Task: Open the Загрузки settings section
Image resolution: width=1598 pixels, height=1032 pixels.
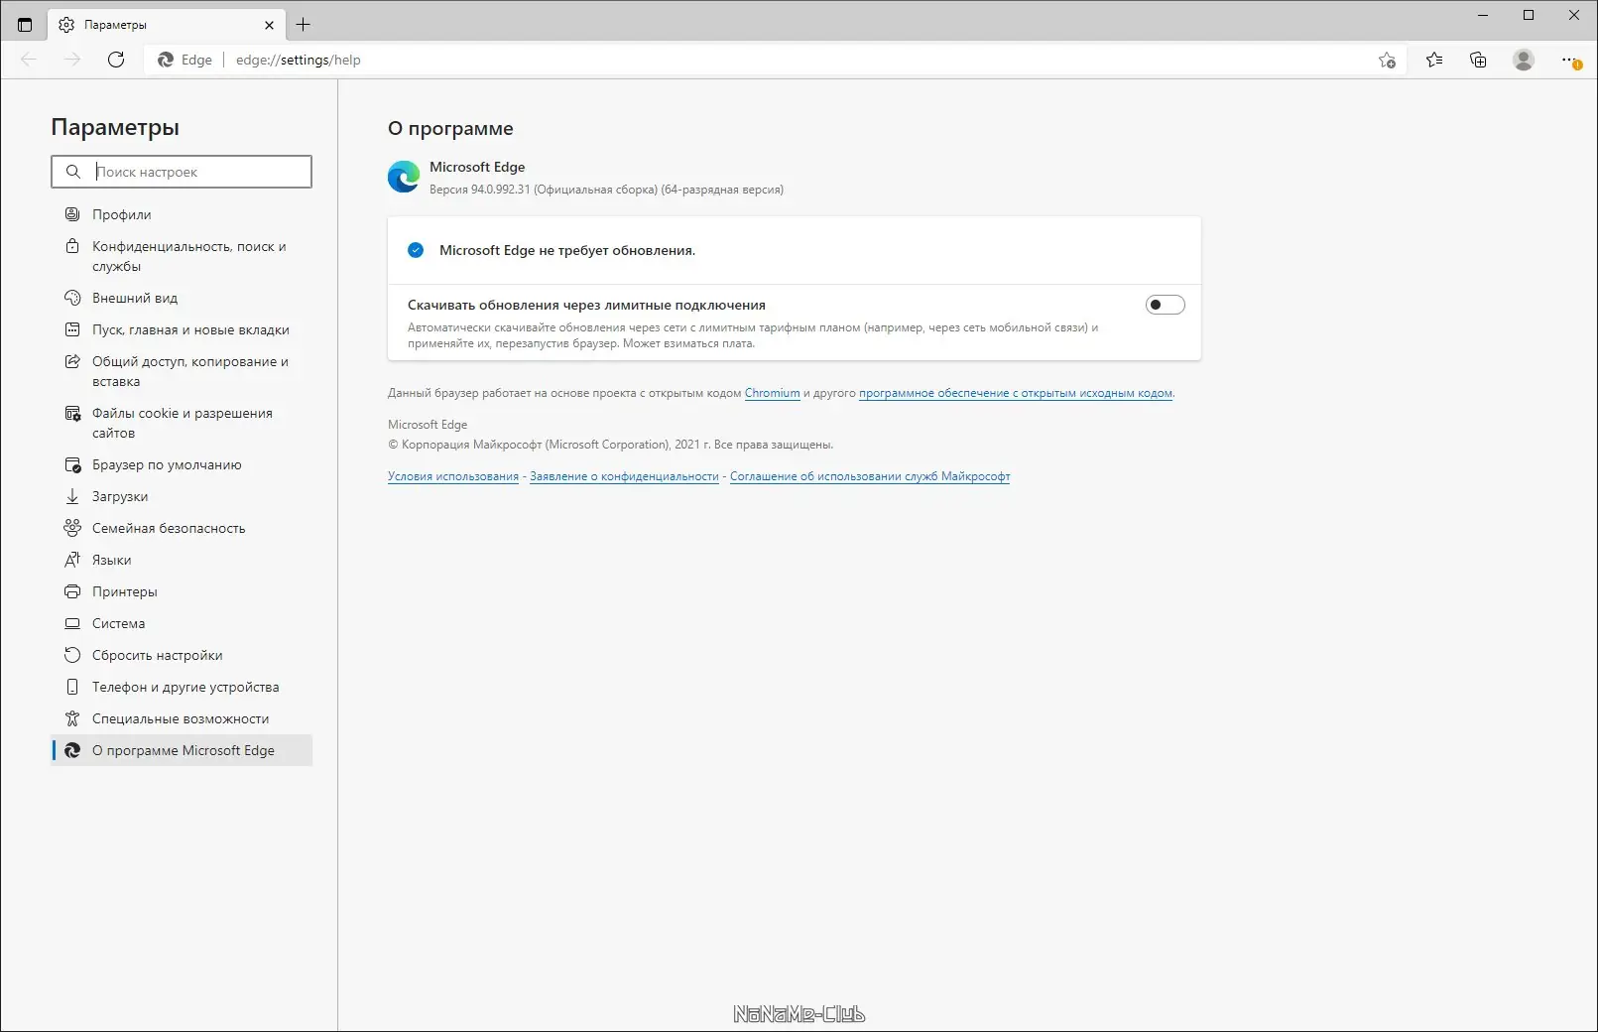Action: pyautogui.click(x=182, y=496)
